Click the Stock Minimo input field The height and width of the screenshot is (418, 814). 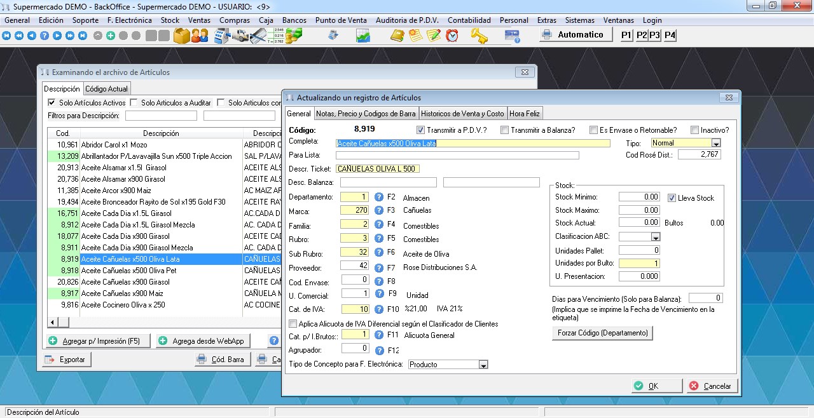coord(640,198)
